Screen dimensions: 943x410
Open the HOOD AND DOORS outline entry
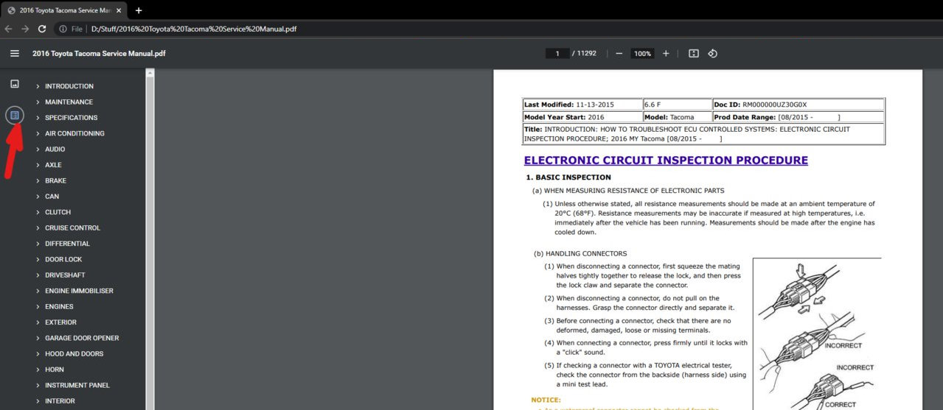(x=74, y=354)
